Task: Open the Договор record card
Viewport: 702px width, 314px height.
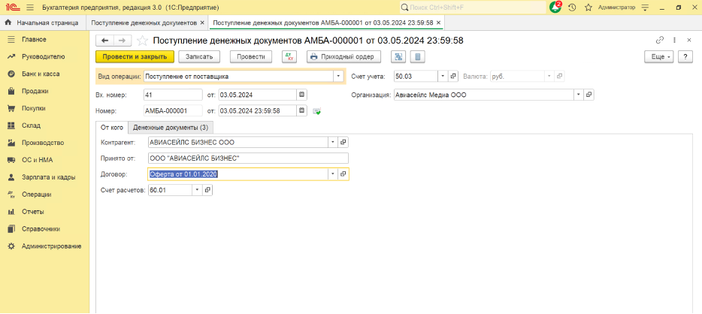Action: tap(343, 174)
